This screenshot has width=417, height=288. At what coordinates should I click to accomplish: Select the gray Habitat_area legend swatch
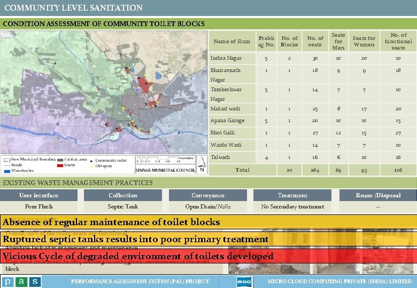[x=60, y=159]
